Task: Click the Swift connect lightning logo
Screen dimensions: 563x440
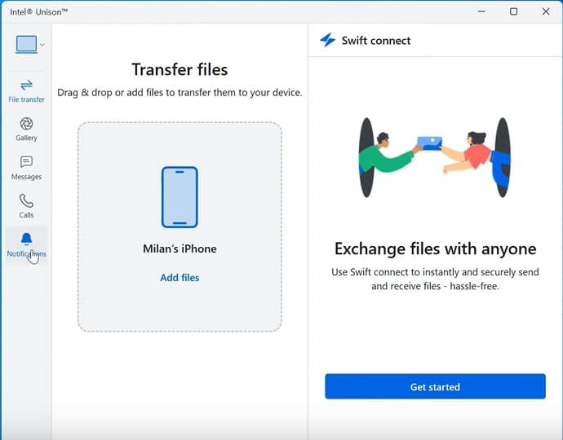Action: (327, 41)
